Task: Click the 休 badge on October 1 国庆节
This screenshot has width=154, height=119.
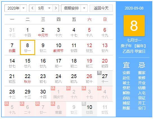Action: pyautogui.click(x=53, y=88)
